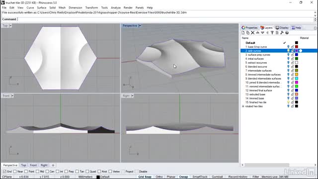The image size is (318, 179).
Task: Change color swatch of extruded base layer
Action: [297, 94]
